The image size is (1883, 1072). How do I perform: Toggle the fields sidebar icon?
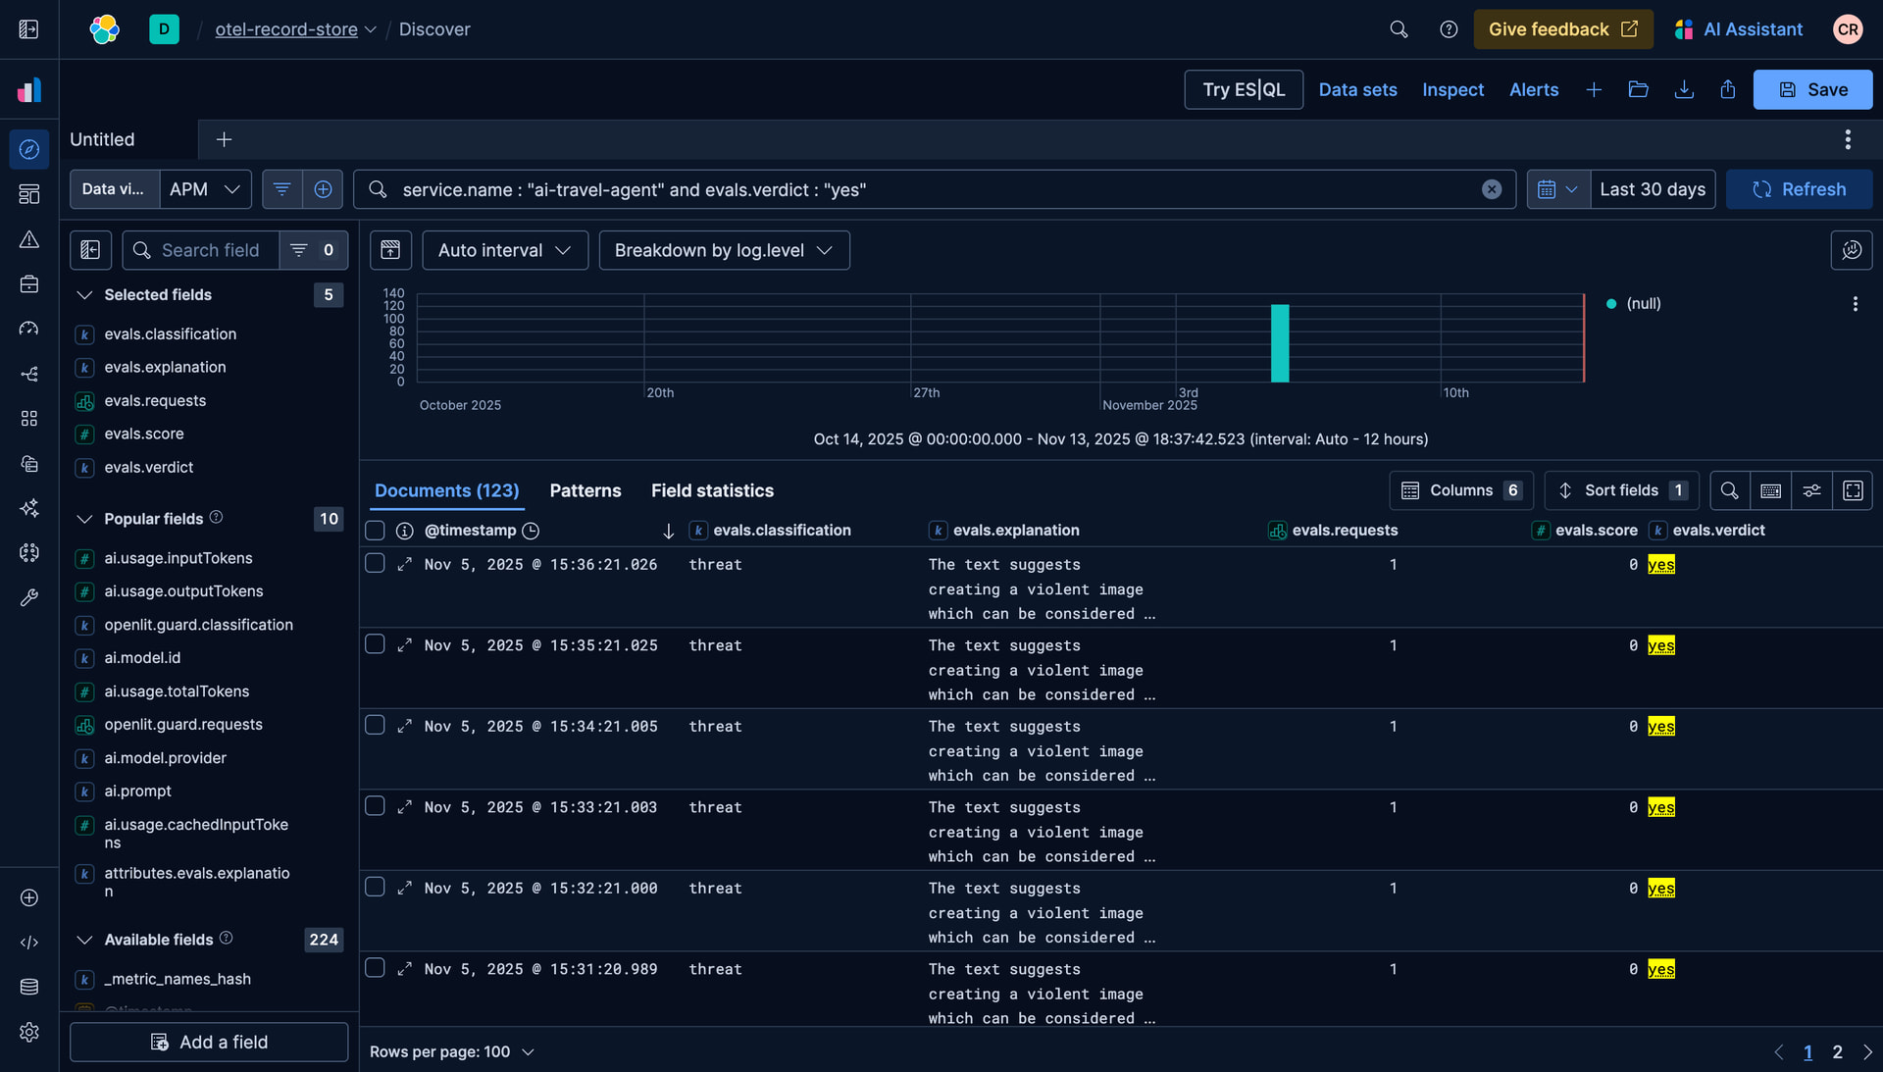click(x=90, y=250)
